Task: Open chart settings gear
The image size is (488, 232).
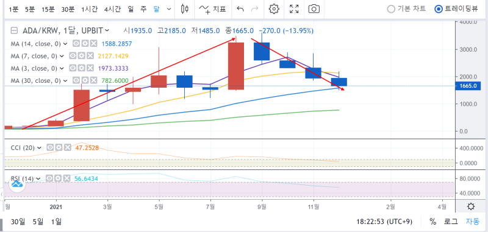Action: point(274,9)
